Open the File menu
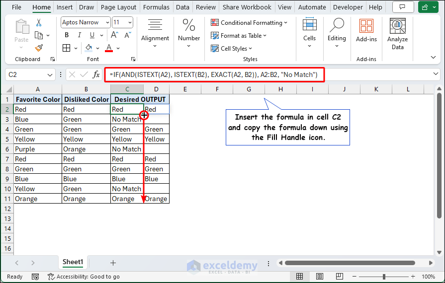Viewport: 445px width, 283px height. pyautogui.click(x=16, y=7)
